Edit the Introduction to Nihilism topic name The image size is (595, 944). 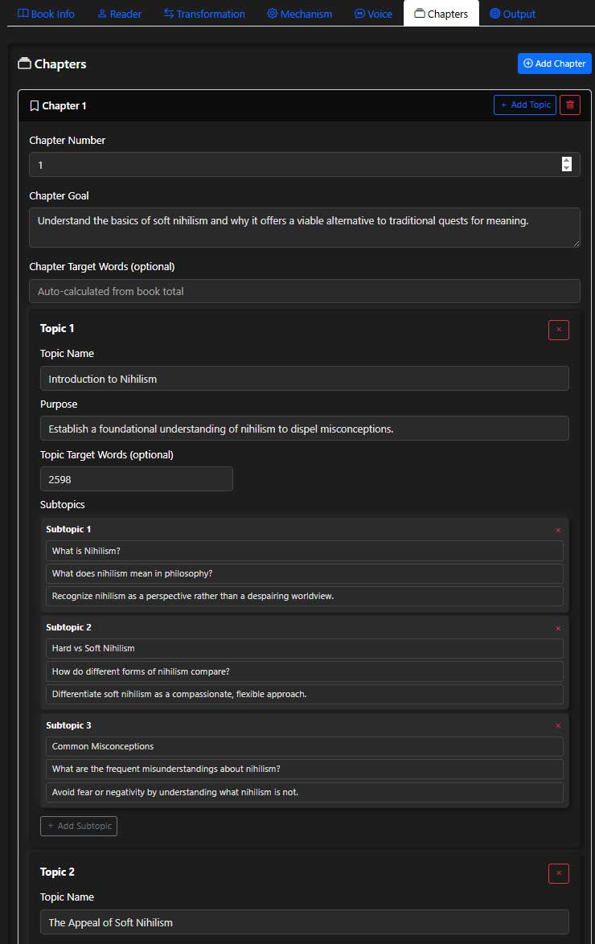(x=304, y=379)
